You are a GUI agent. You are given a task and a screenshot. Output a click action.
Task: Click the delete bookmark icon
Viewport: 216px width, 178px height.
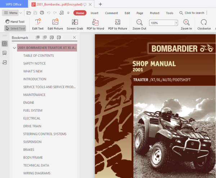tap(59, 37)
